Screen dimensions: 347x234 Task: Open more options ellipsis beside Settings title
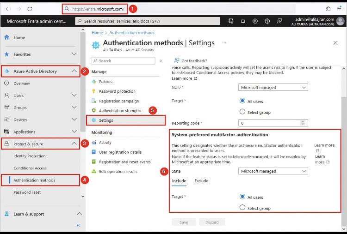click(x=224, y=43)
